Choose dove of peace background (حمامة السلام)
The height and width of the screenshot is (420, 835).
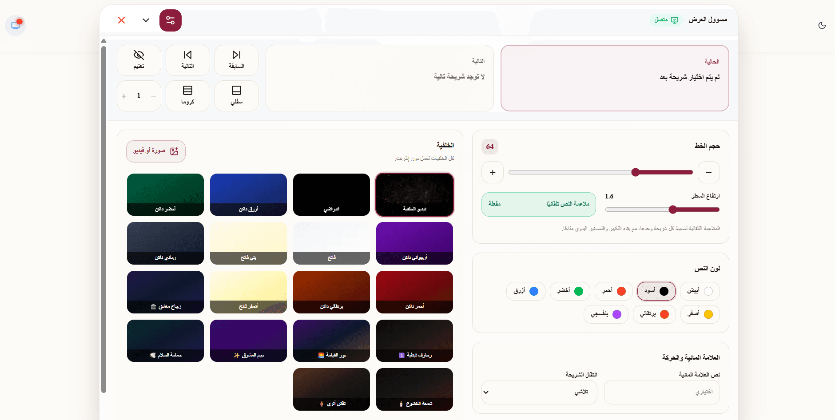tap(165, 341)
